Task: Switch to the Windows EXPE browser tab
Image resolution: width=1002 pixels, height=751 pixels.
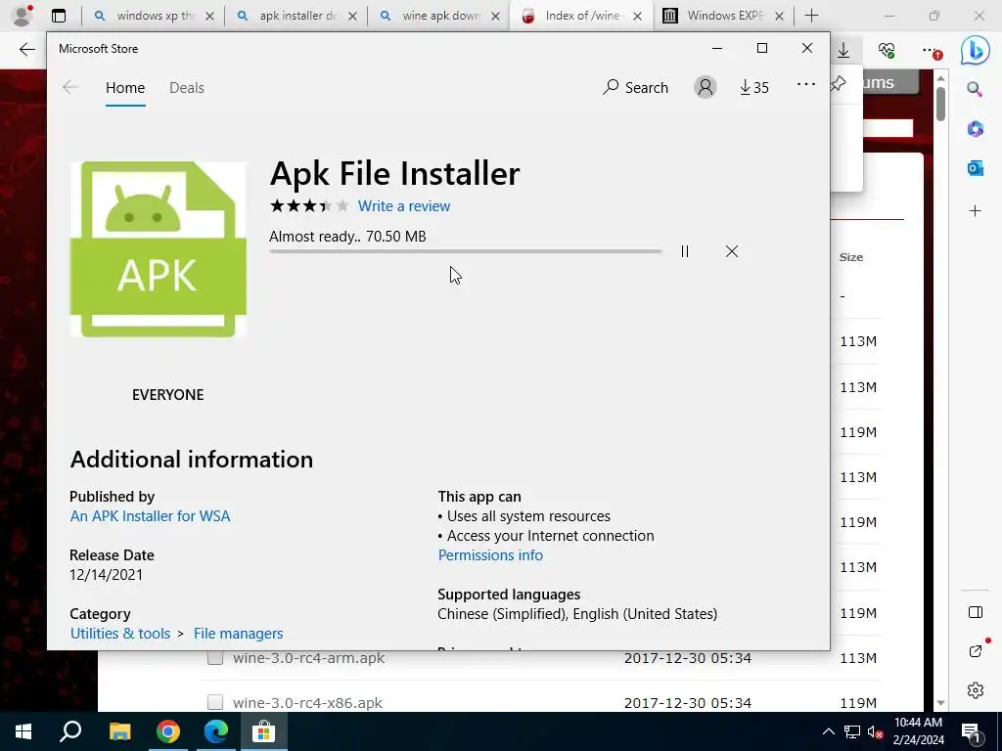Action: coord(723,16)
